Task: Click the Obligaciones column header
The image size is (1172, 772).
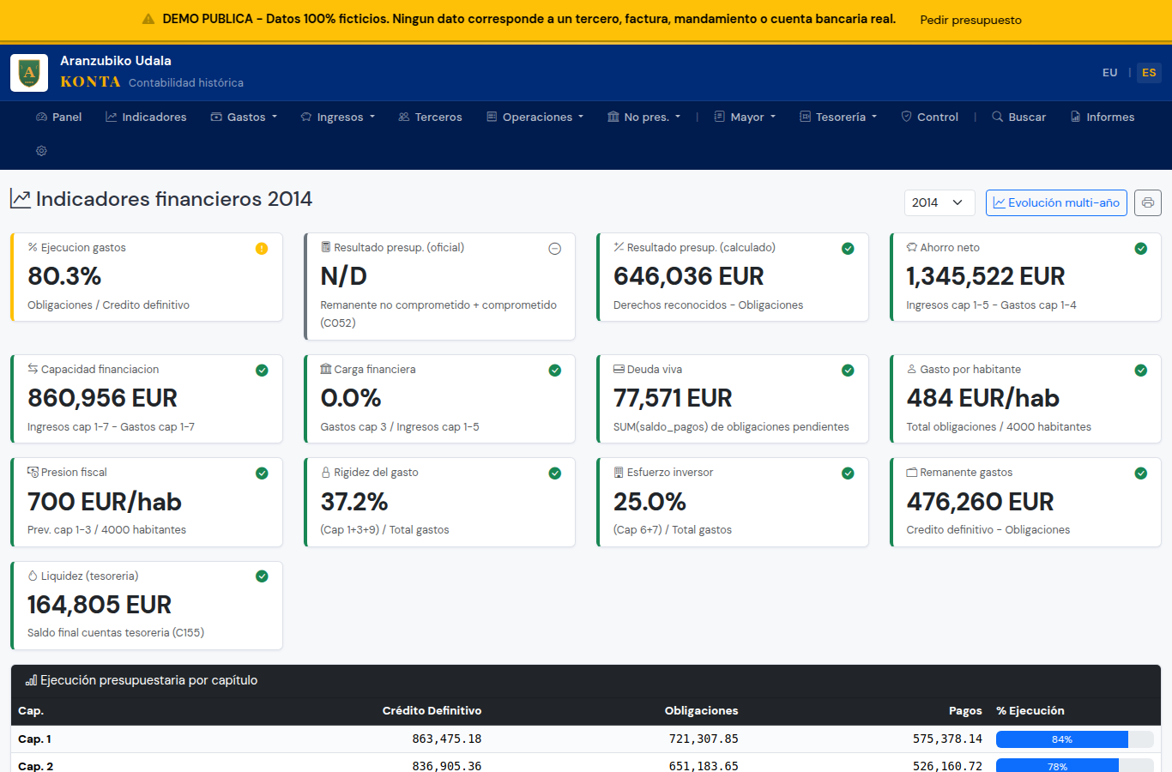Action: click(701, 711)
